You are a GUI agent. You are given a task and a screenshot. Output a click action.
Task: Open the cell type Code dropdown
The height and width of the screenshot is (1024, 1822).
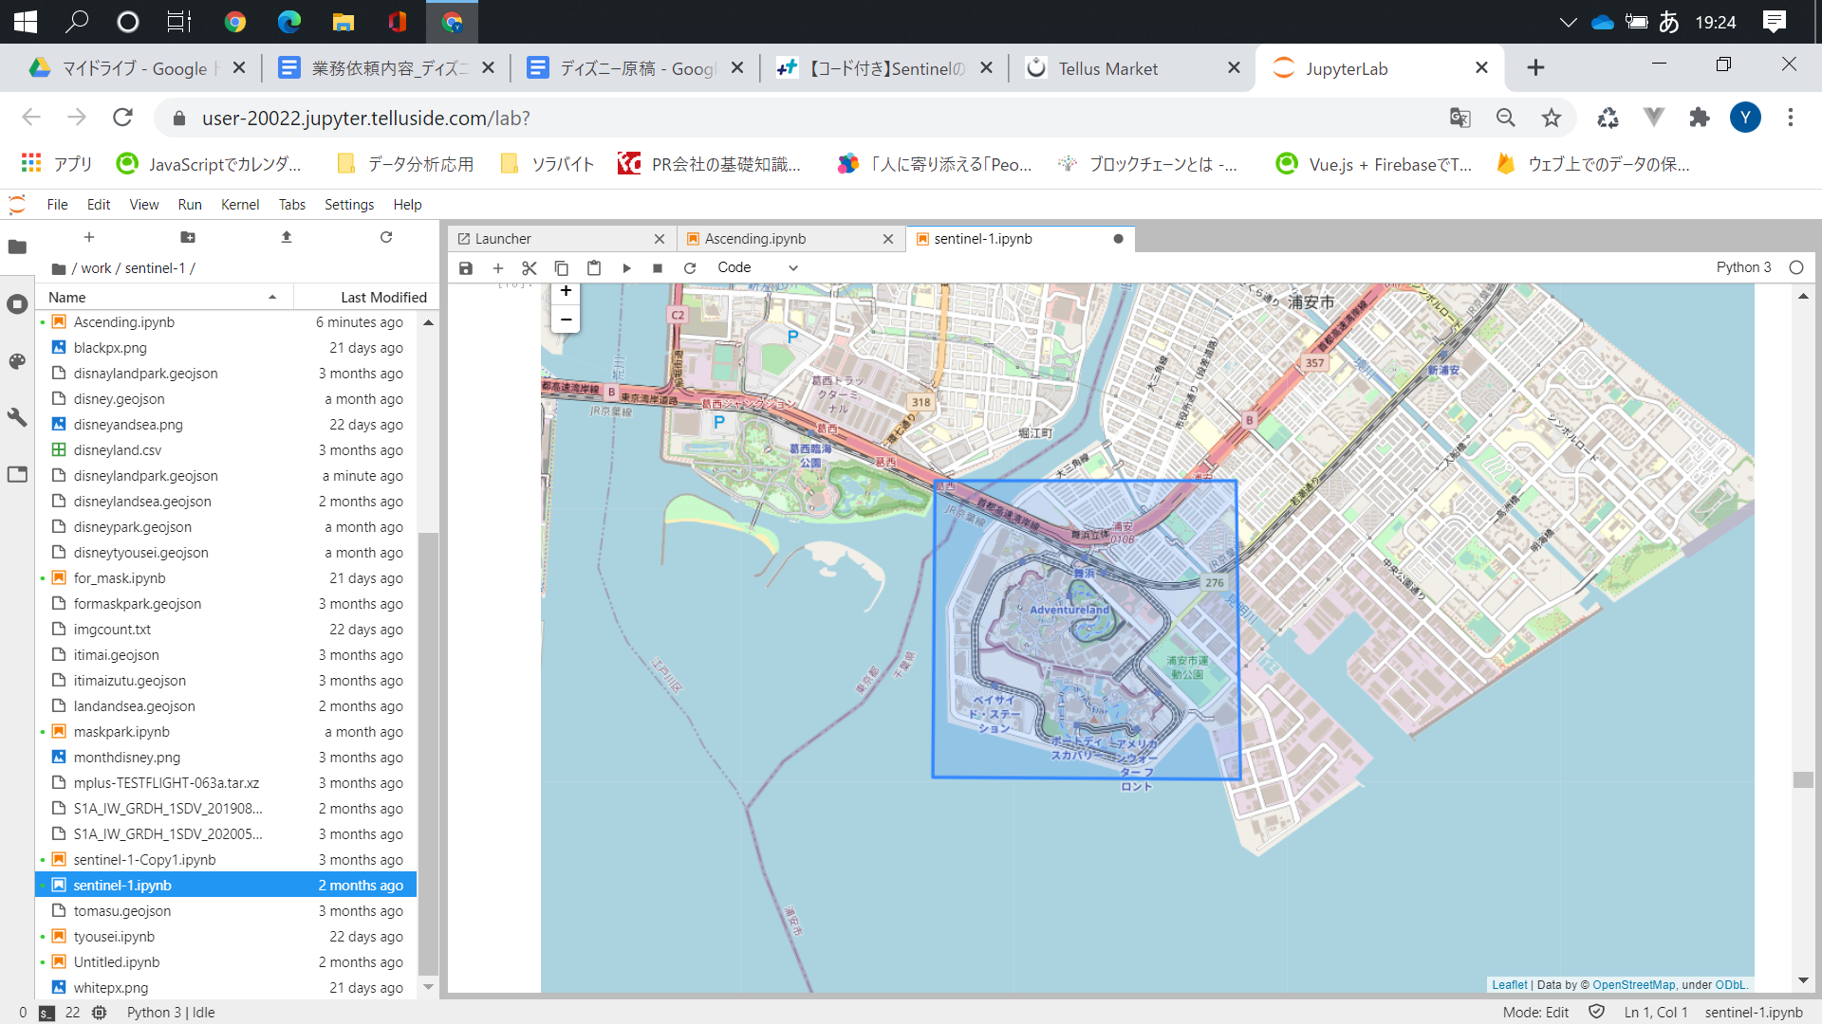(x=757, y=268)
